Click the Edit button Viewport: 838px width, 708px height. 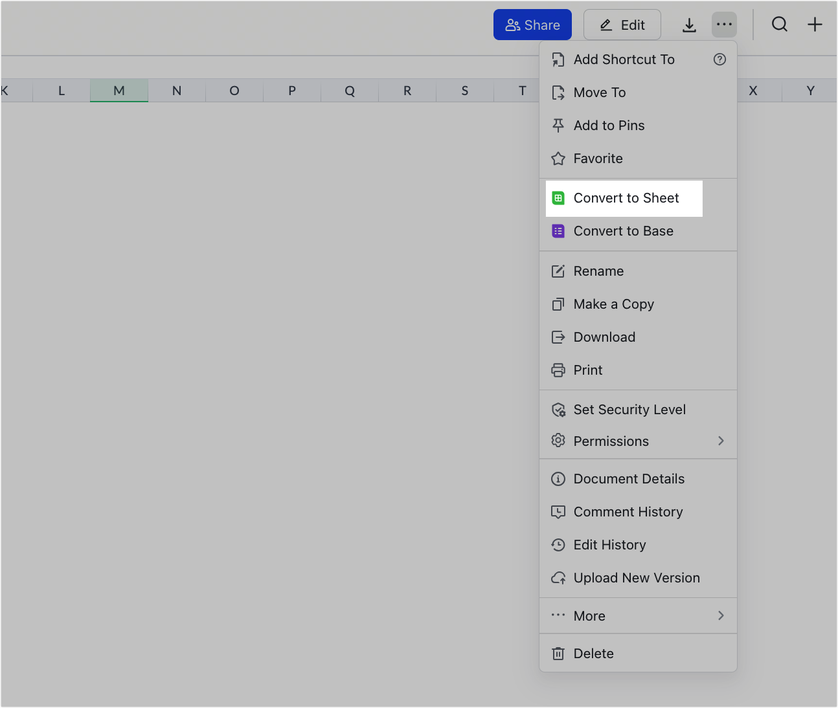(622, 25)
